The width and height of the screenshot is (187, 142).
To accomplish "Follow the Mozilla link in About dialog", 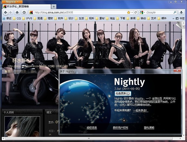I will click(139, 98).
